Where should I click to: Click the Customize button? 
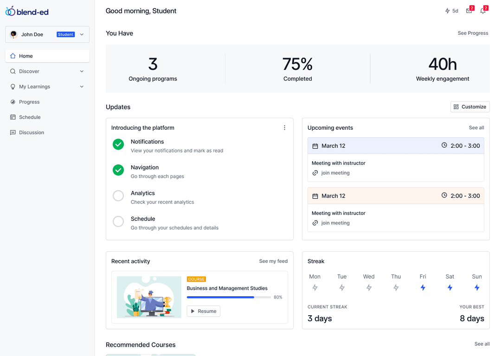470,107
